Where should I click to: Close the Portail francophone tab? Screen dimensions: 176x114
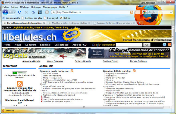[44, 23]
